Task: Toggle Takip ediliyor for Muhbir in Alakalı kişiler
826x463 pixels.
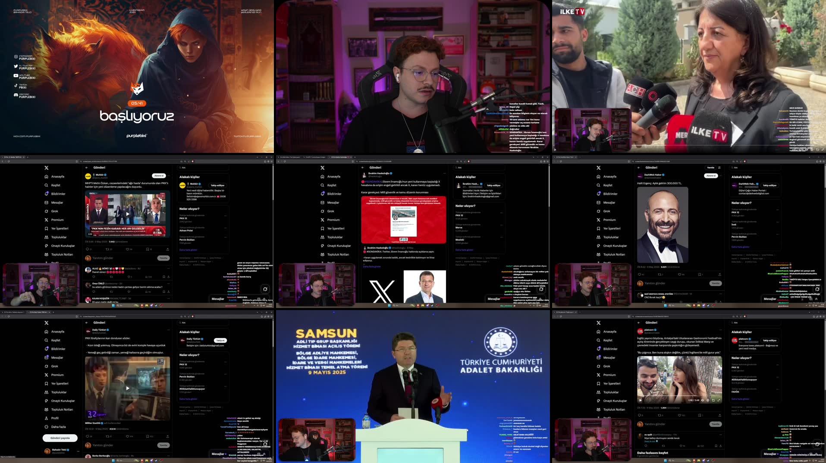Action: tap(217, 185)
